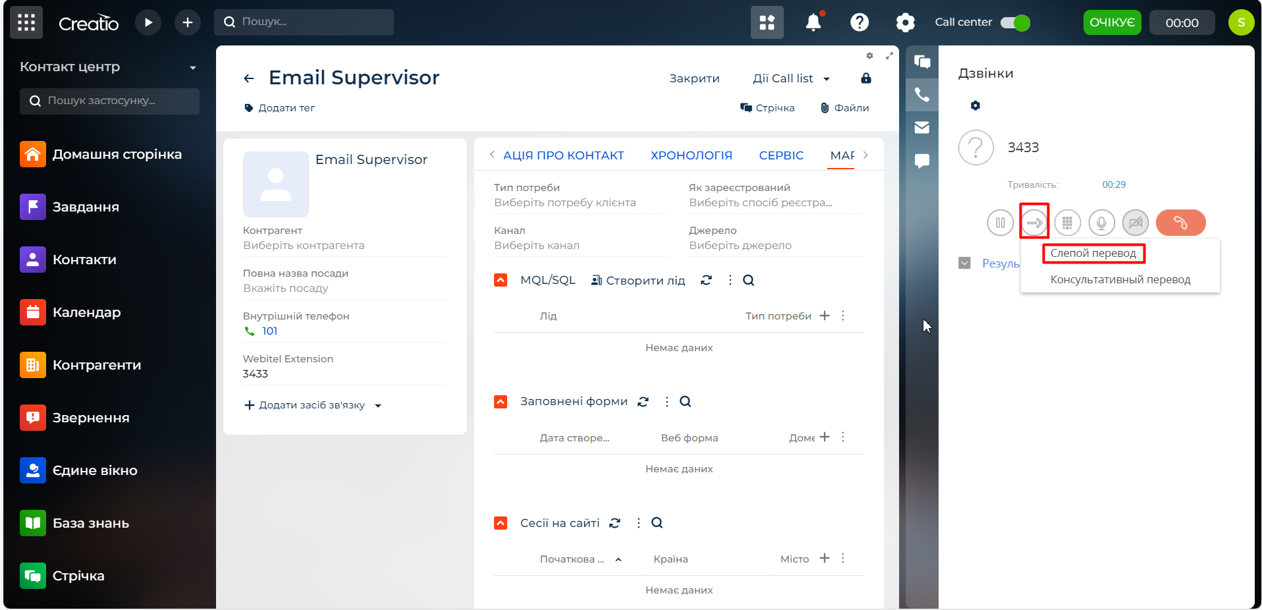Click the run process play icon
Image resolution: width=1262 pixels, height=610 pixels.
[148, 22]
